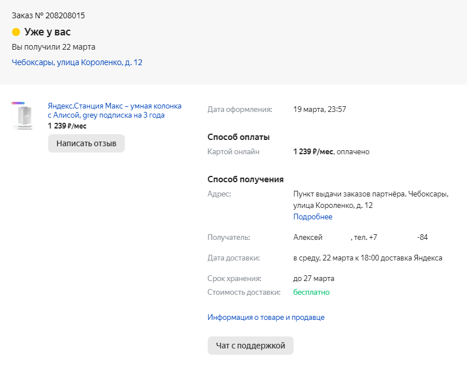The image size is (467, 381).
Task: Click the storage term до 27 марта
Action: coord(314,279)
